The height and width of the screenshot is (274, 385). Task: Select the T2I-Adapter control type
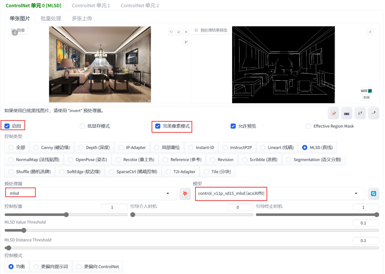[180, 172]
